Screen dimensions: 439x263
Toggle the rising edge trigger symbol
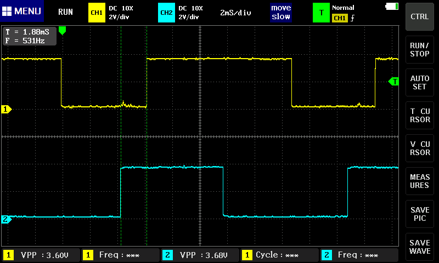[352, 18]
